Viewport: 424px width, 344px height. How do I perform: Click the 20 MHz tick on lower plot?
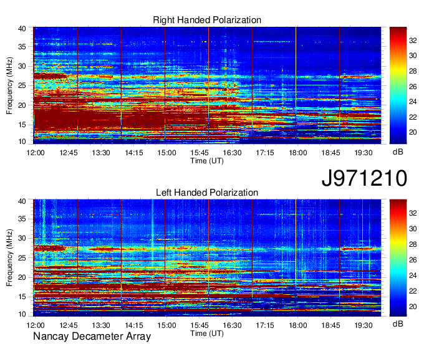[x=22, y=277]
